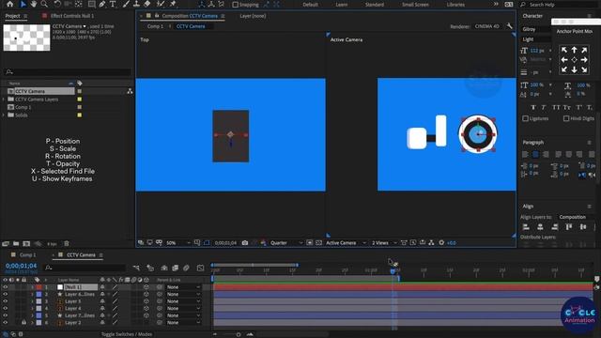The height and width of the screenshot is (338, 601).
Task: Select the Brush tool
Action: (126, 4)
